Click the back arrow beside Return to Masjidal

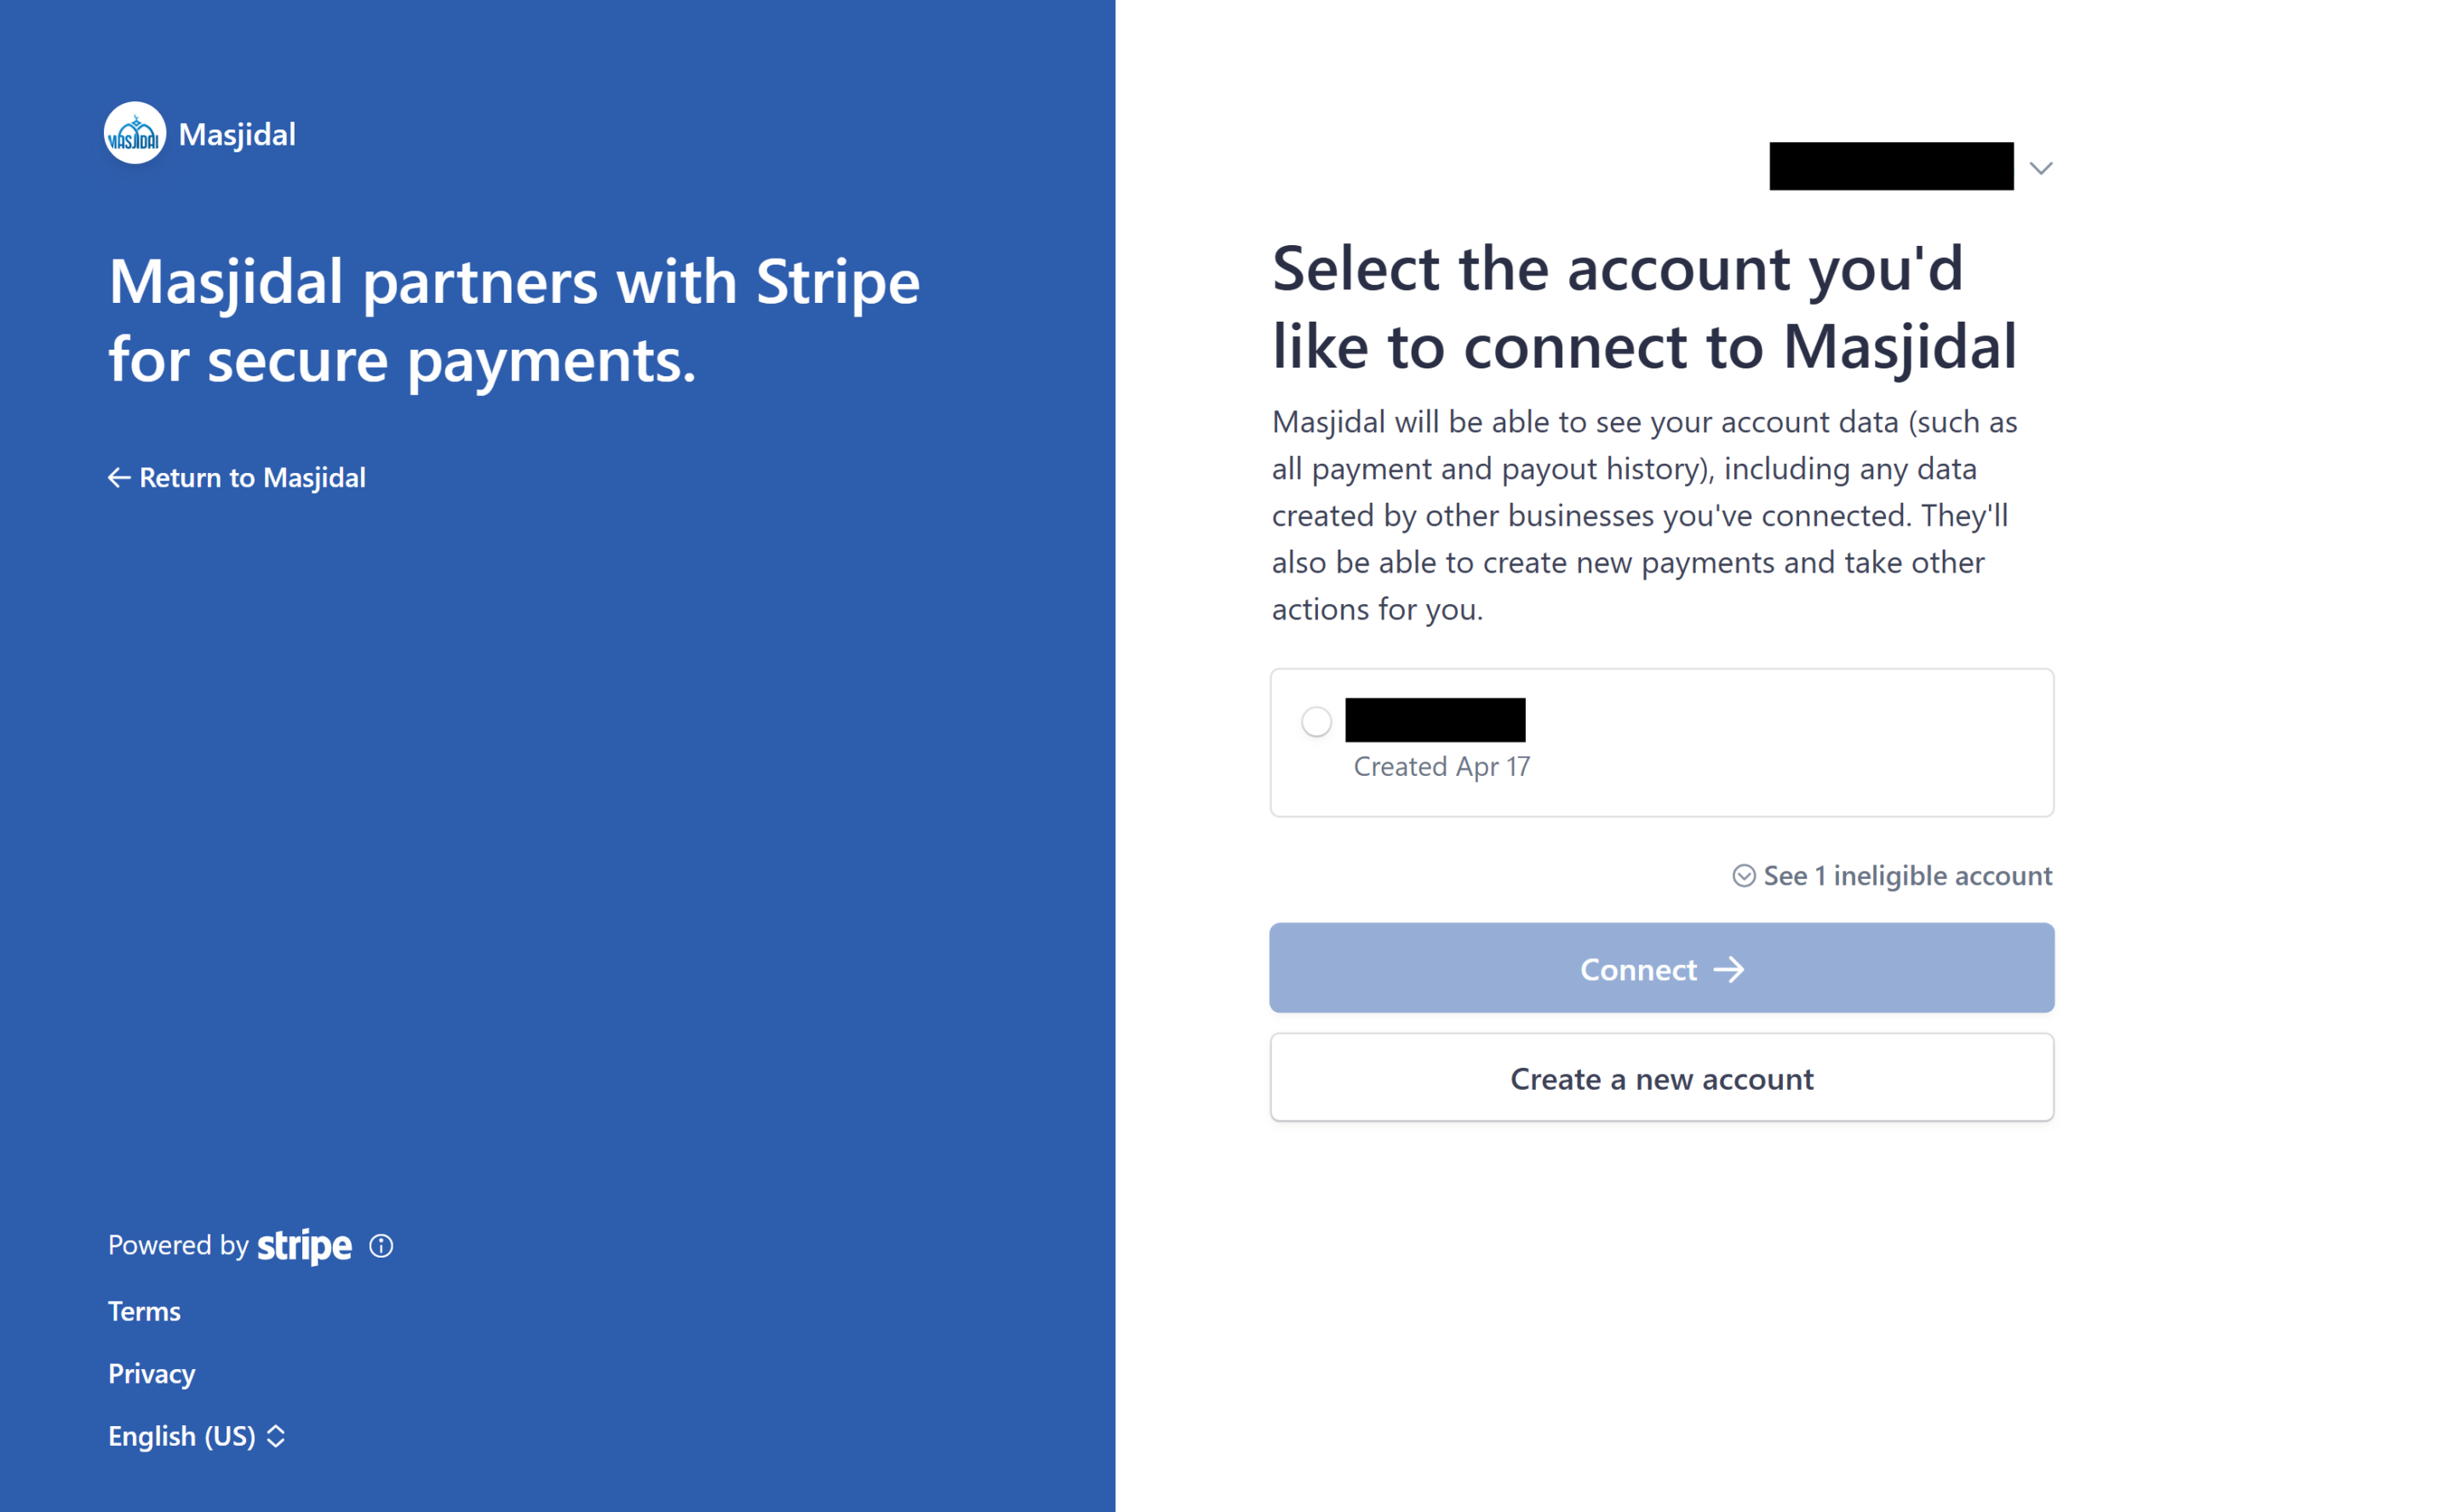tap(119, 478)
